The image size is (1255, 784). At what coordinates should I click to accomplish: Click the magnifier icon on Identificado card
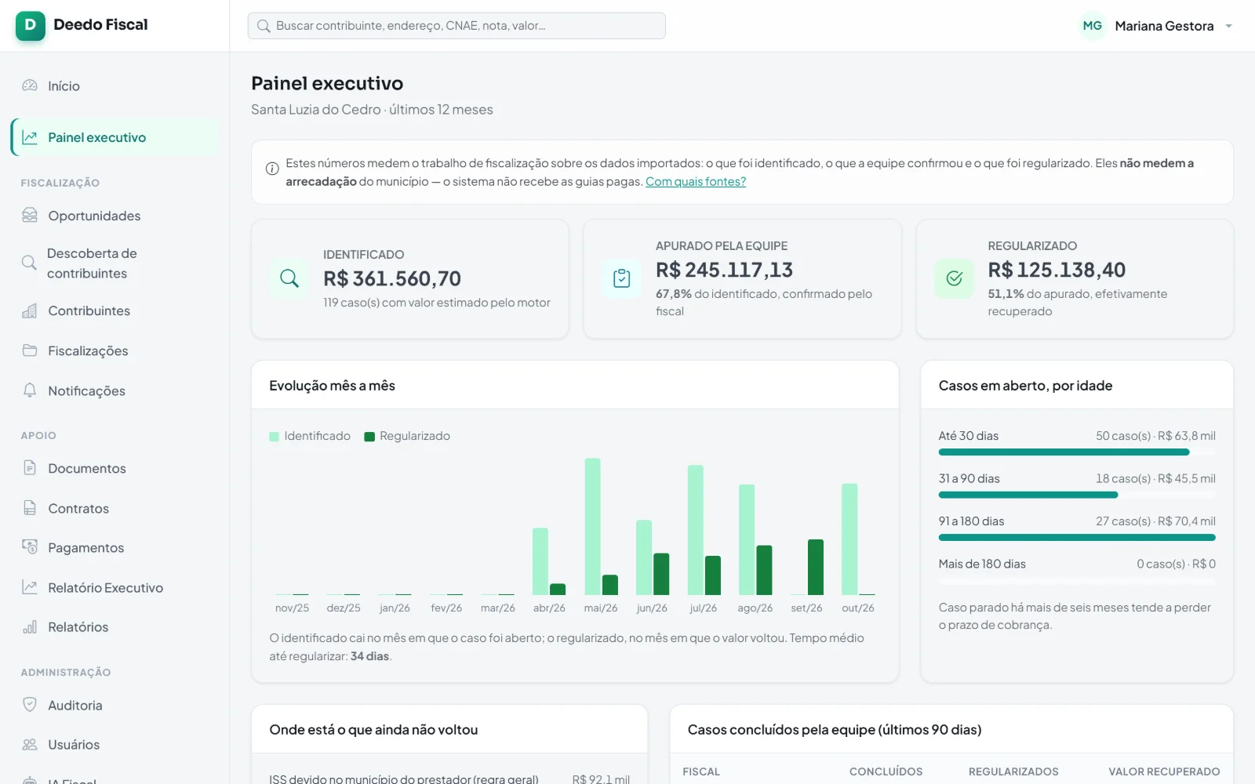(289, 278)
